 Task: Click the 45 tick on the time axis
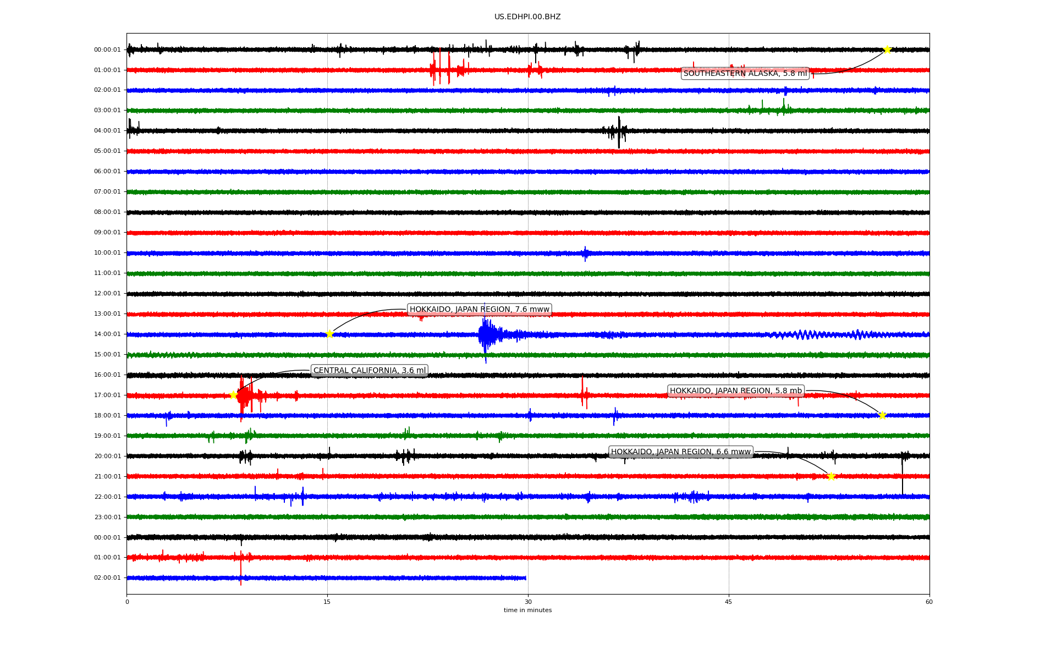click(729, 602)
